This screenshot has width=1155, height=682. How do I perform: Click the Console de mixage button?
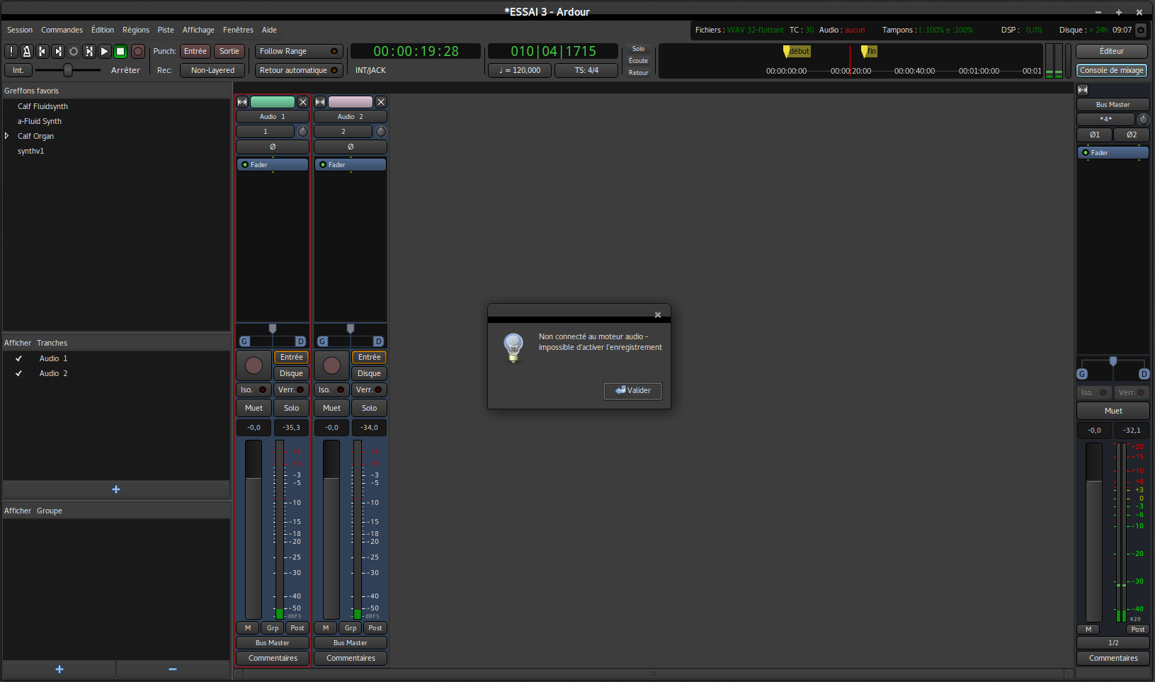pyautogui.click(x=1112, y=71)
